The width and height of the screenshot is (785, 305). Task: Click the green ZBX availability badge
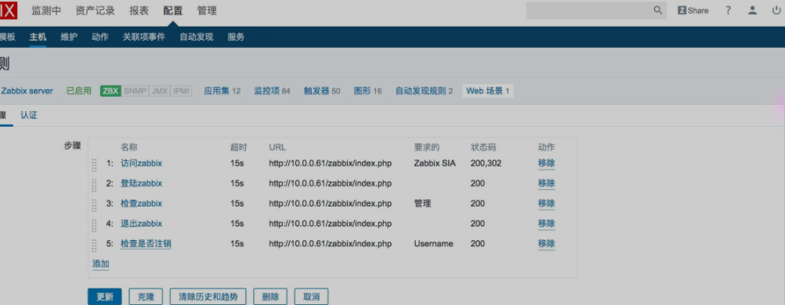(x=110, y=91)
